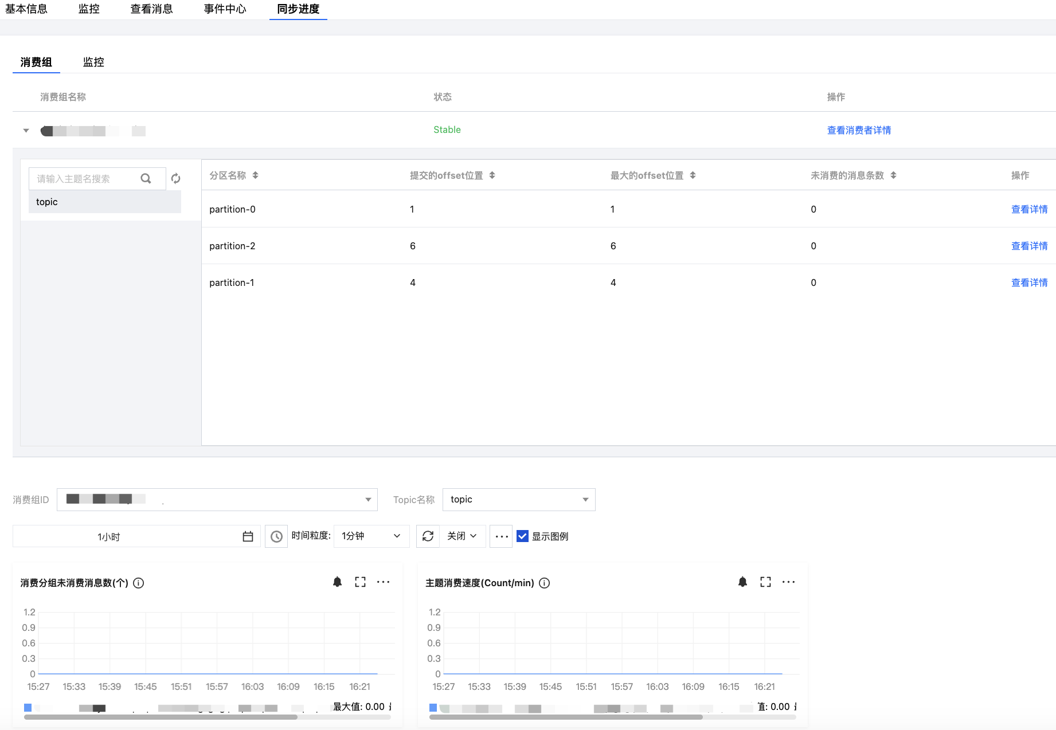Sort by 分区名称 column
Viewport: 1056px width, 730px height.
click(255, 175)
